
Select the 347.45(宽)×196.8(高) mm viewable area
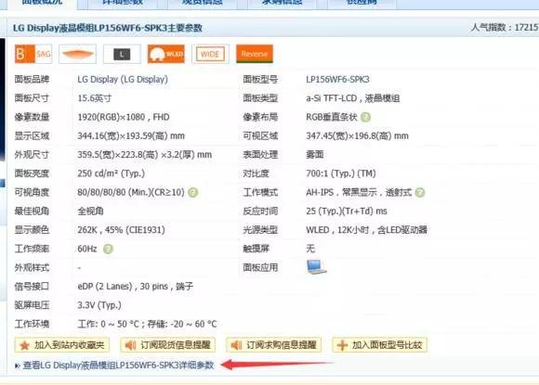point(357,136)
